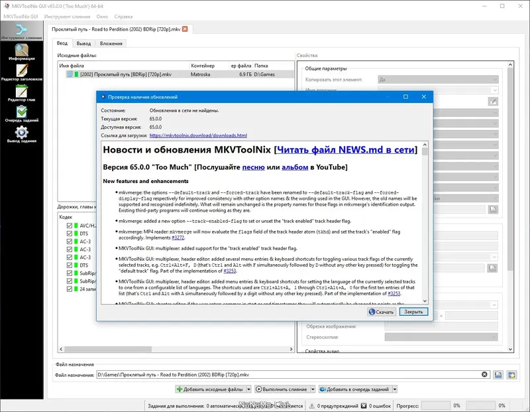Click the tracks list horizontal scrollbar thumb
This screenshot has width=530, height=412.
tap(108, 349)
